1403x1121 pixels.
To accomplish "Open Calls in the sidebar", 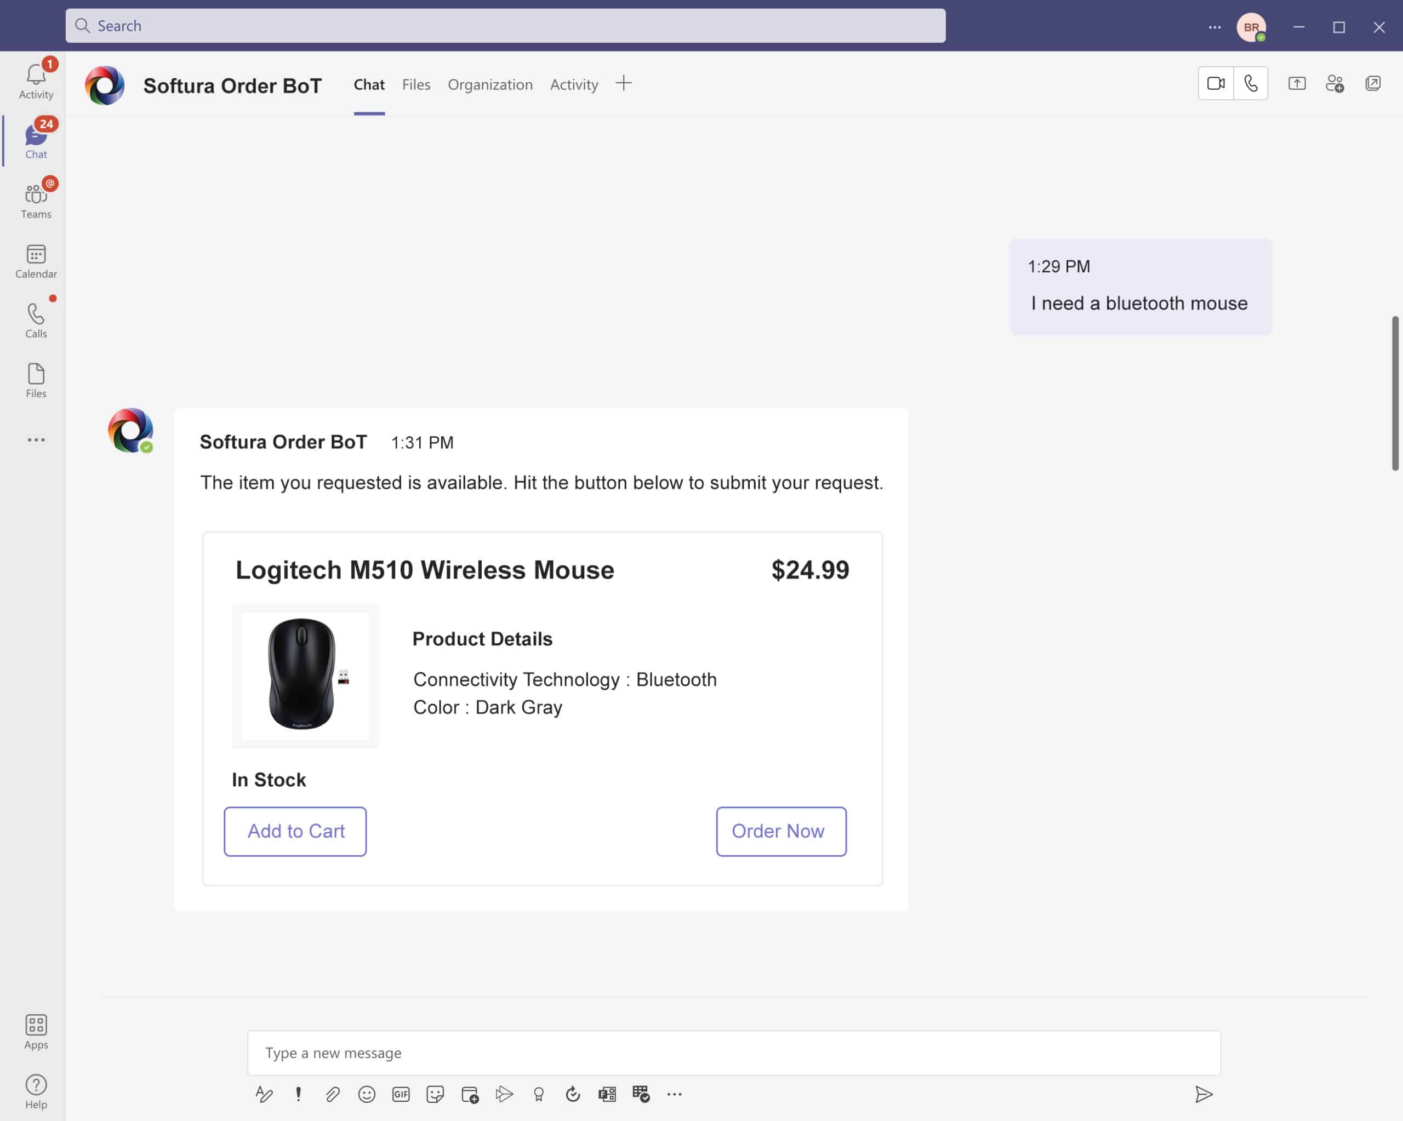I will (36, 321).
